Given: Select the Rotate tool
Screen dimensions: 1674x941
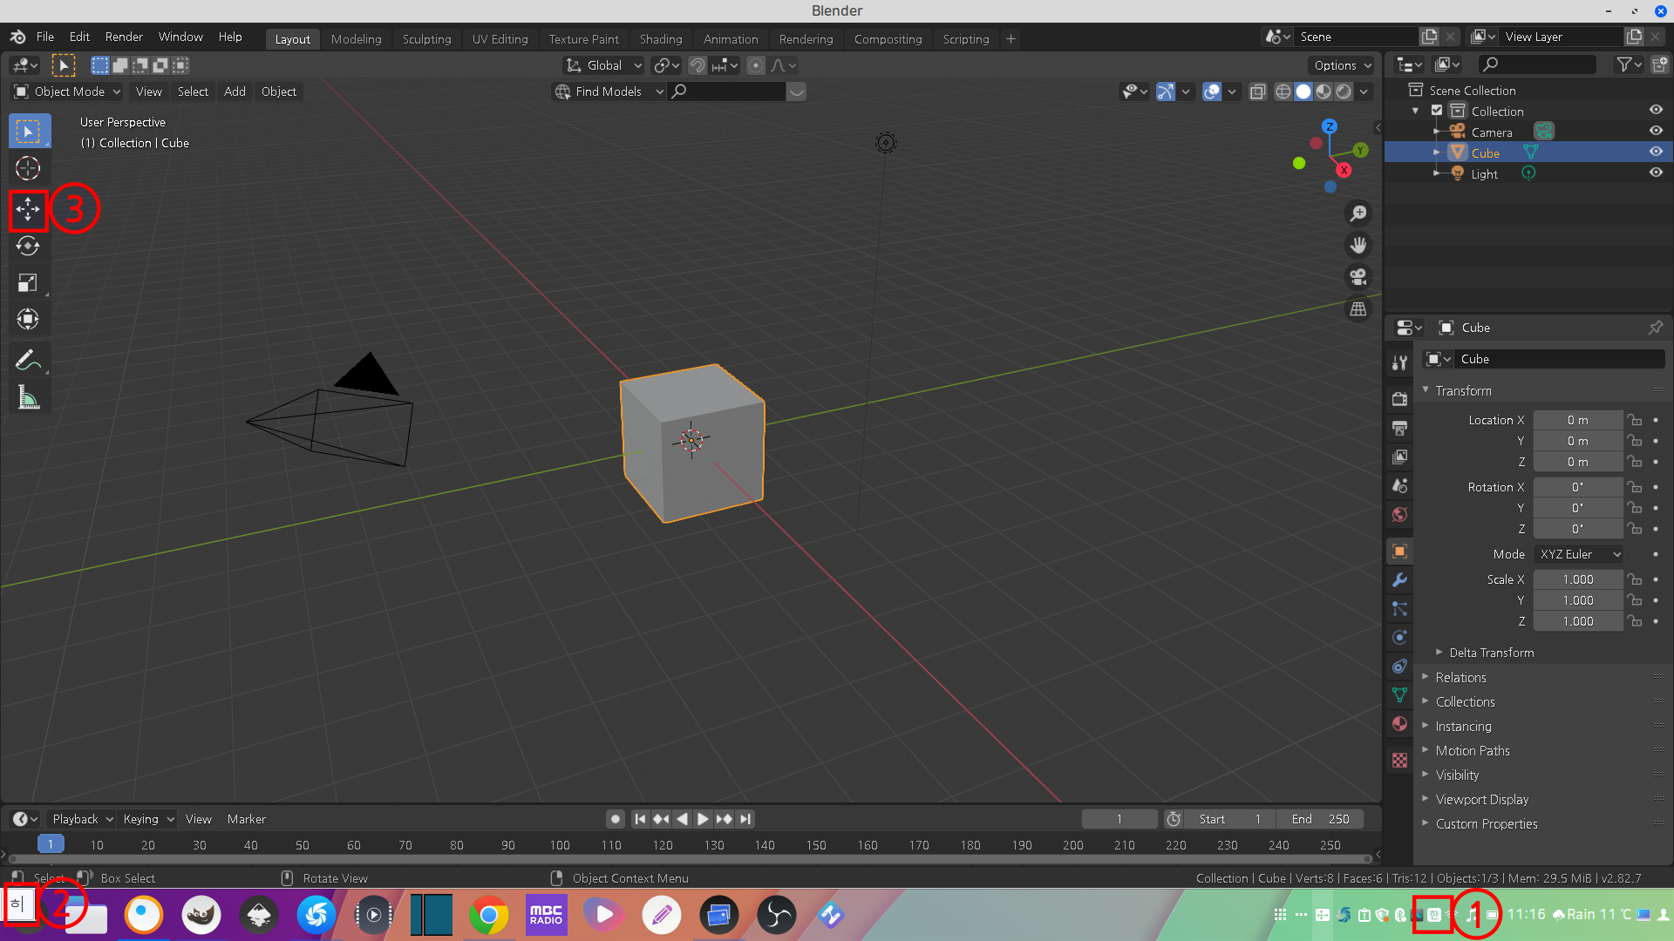Looking at the screenshot, I should click(28, 247).
